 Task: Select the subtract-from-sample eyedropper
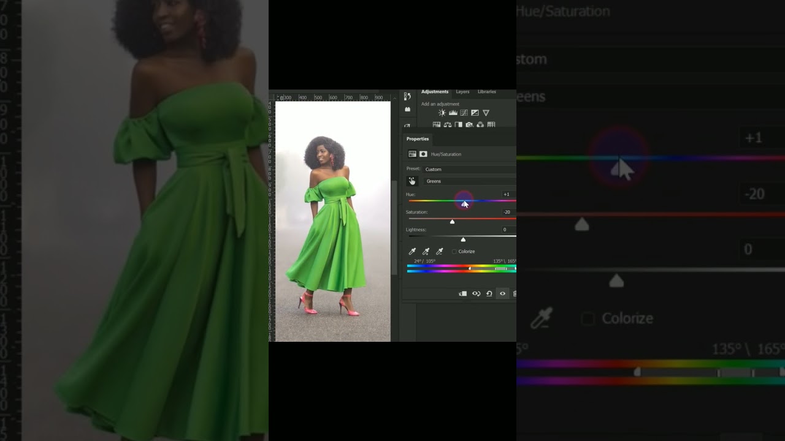coord(439,251)
